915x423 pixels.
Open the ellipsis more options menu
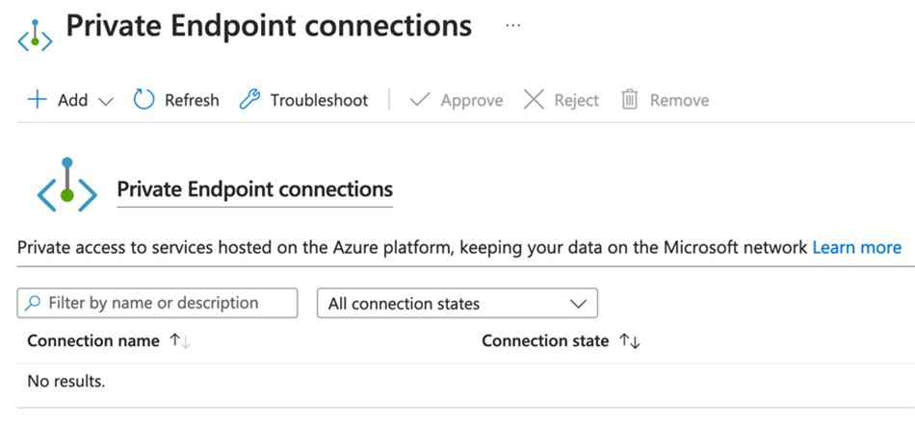(x=512, y=26)
